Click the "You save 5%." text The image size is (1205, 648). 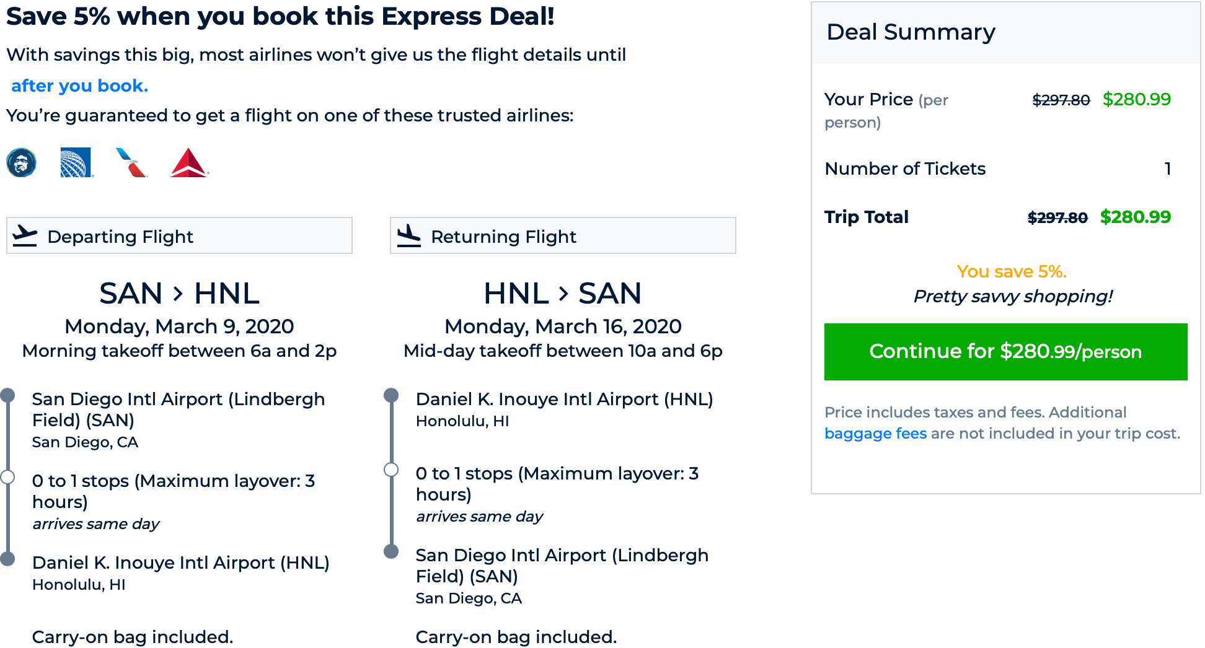tap(1011, 271)
